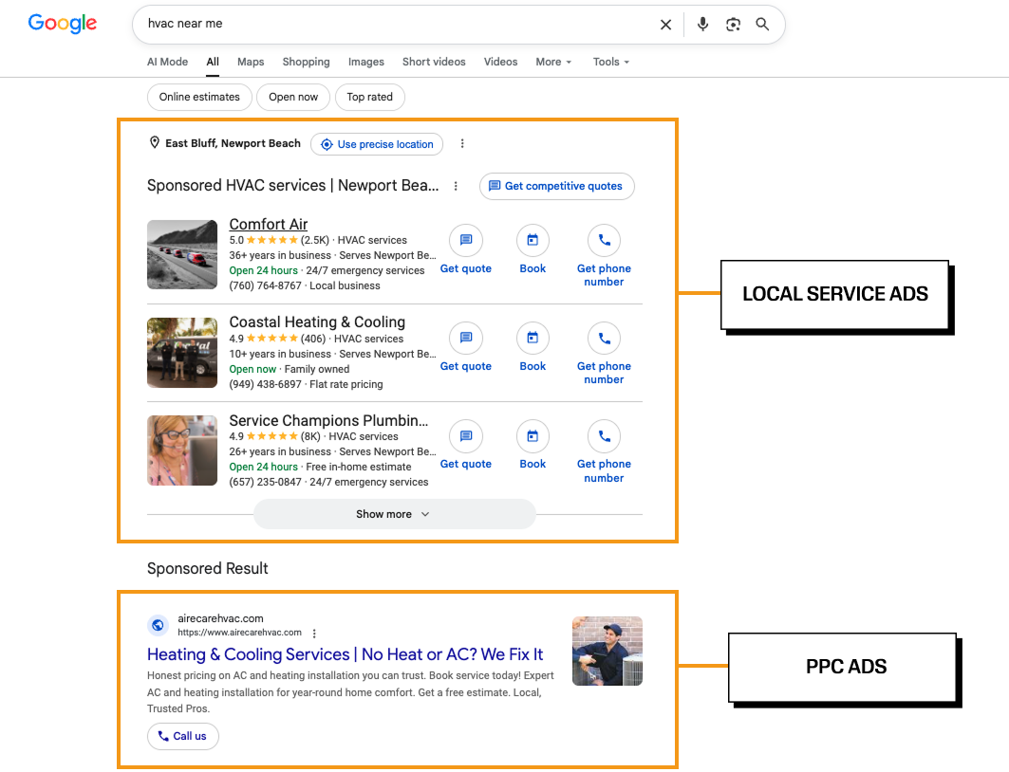This screenshot has width=1009, height=772.
Task: Click Coastal Heating & Cooling Book calendar icon
Action: [533, 339]
